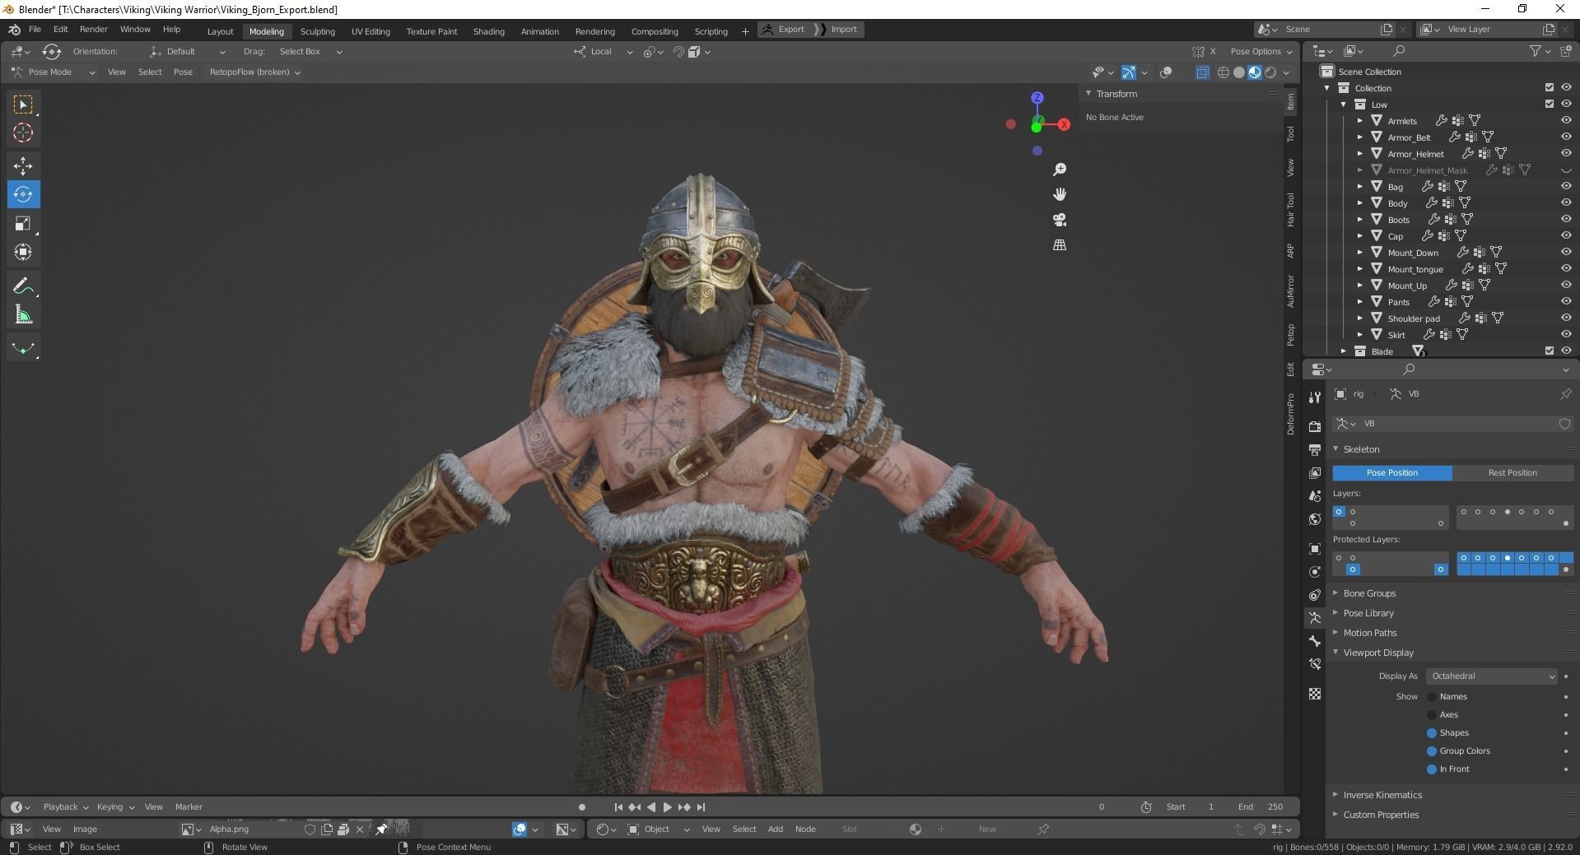Image resolution: width=1580 pixels, height=855 pixels.
Task: Enable solid viewport shading
Action: point(1239,72)
